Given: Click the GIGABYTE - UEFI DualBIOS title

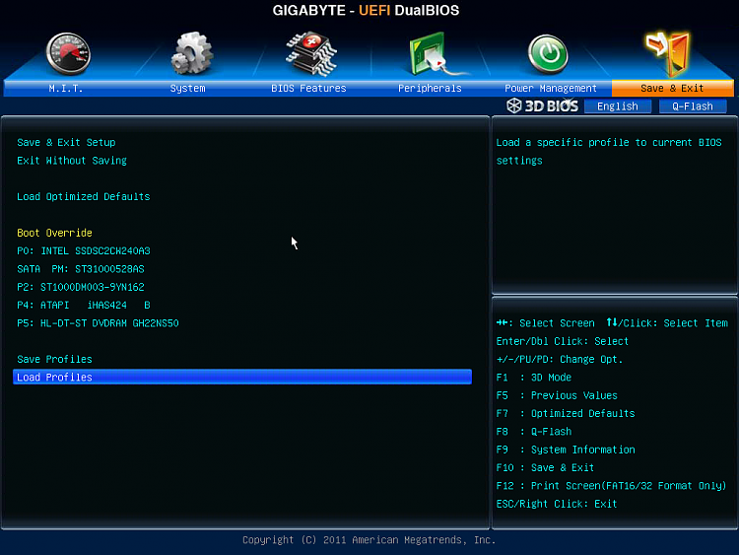Looking at the screenshot, I should pyautogui.click(x=366, y=11).
